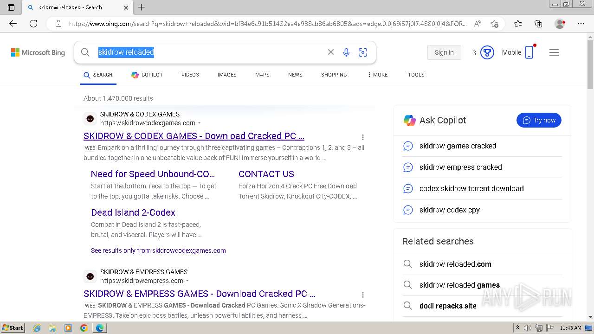This screenshot has height=334, width=594.
Task: Switch to the IMAGES tab
Action: (227, 75)
